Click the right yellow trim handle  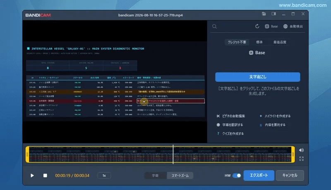[x=293, y=154]
